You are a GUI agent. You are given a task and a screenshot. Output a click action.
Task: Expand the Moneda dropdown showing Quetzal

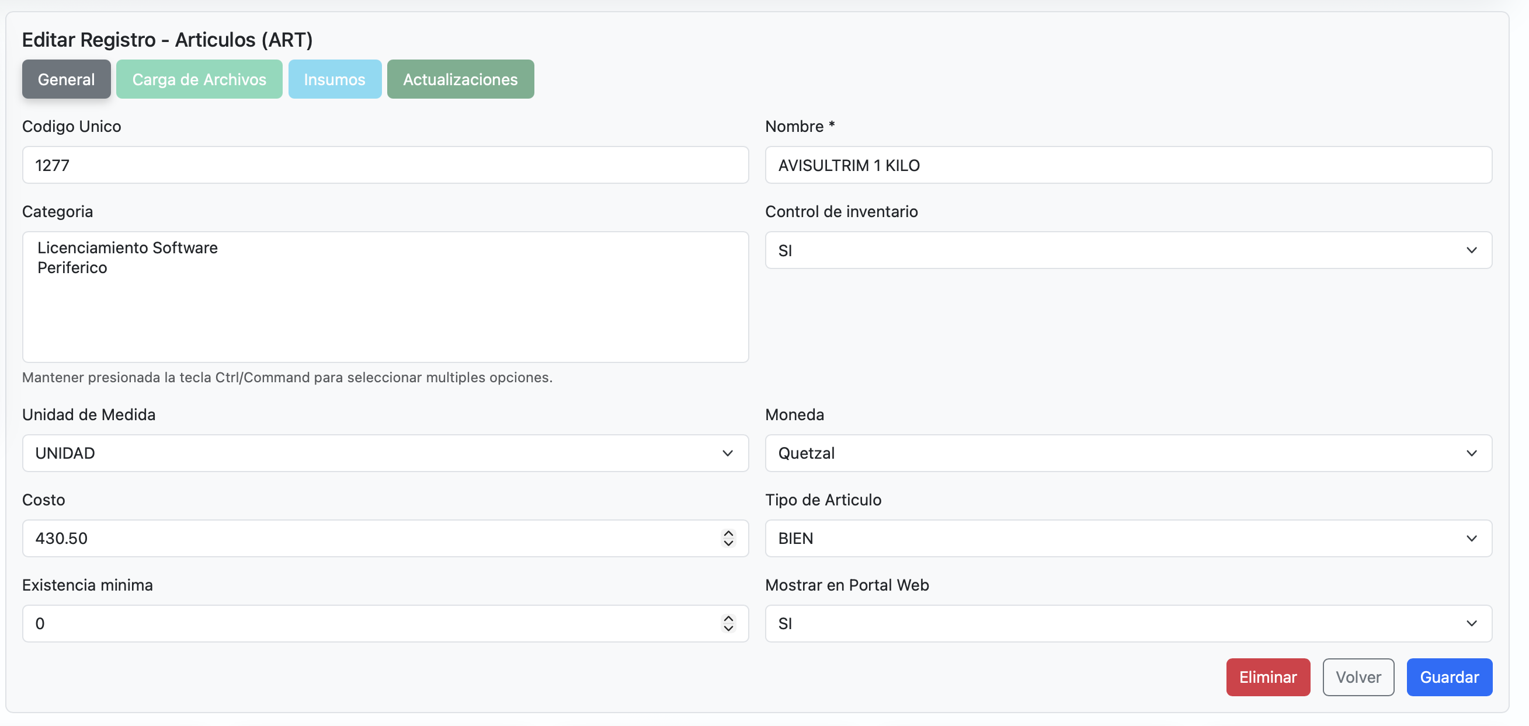pyautogui.click(x=1128, y=453)
